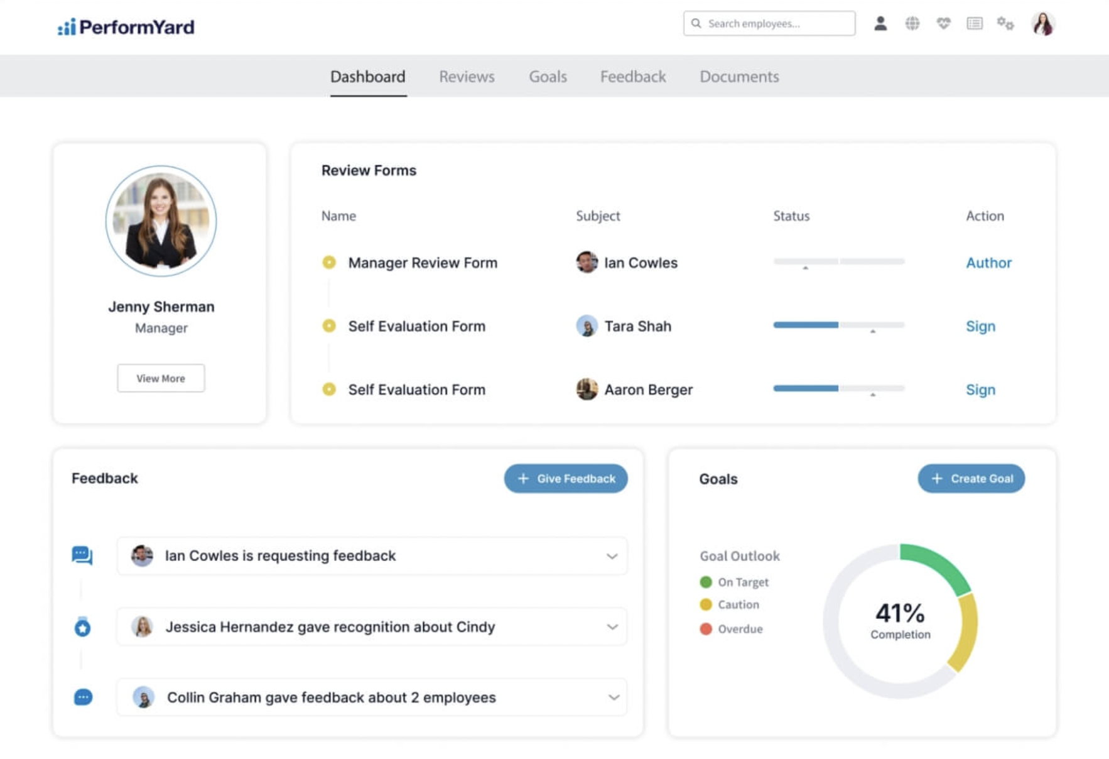Image resolution: width=1109 pixels, height=759 pixels.
Task: Click Jessica Hernandez's avatar in Feedback list
Action: (143, 626)
